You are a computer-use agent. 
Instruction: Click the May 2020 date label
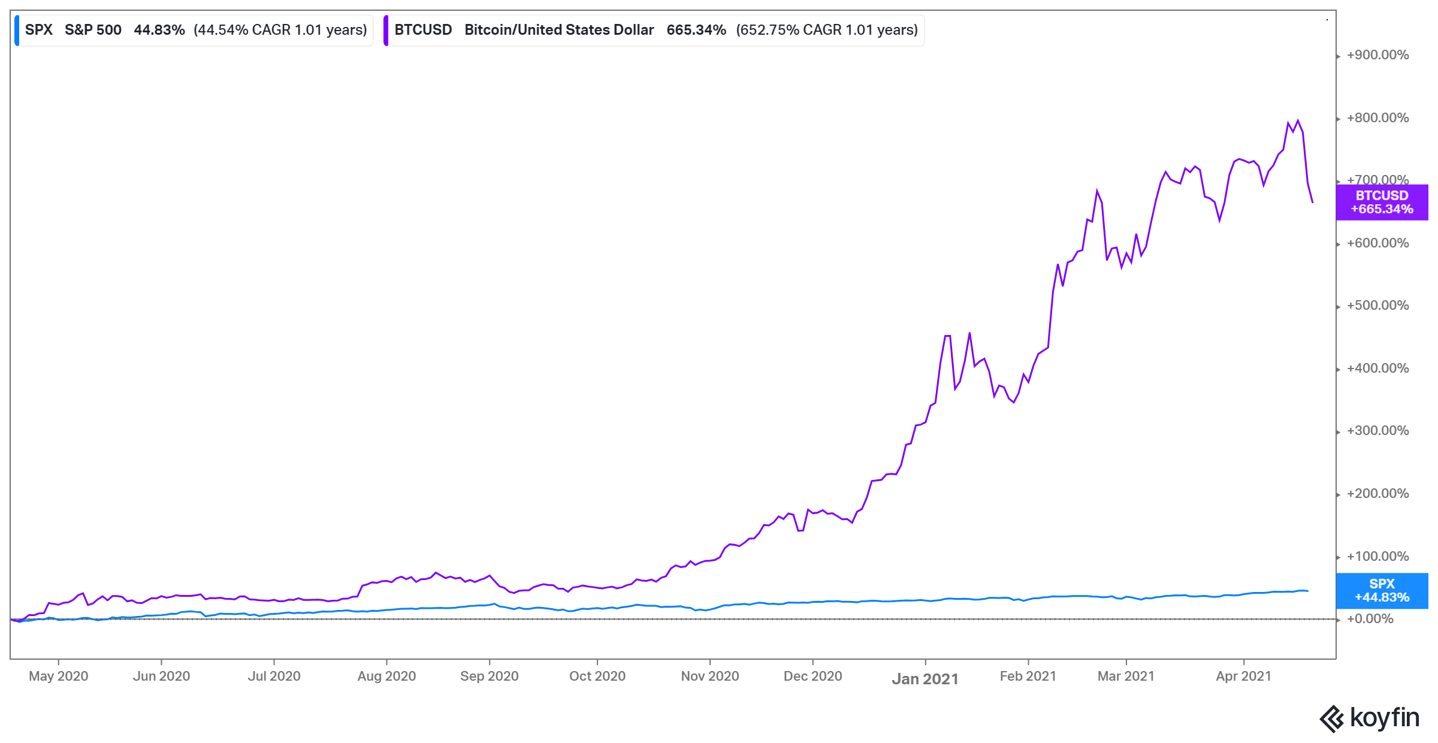pyautogui.click(x=58, y=676)
